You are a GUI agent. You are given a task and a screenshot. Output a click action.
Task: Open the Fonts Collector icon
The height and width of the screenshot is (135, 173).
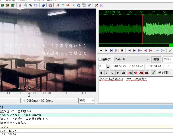click(36, 5)
